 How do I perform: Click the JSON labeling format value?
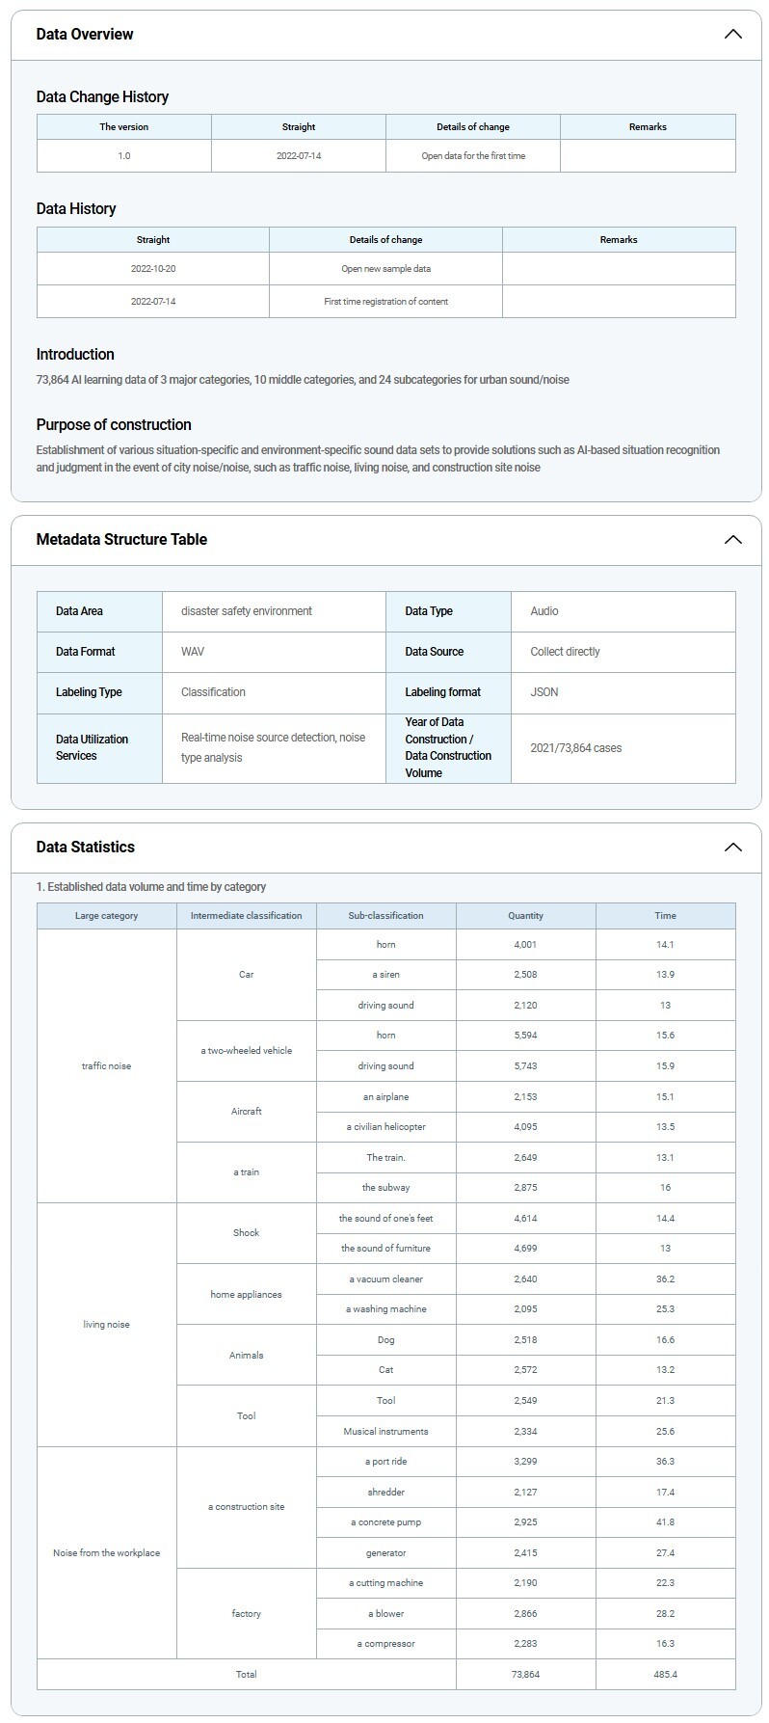click(x=544, y=692)
